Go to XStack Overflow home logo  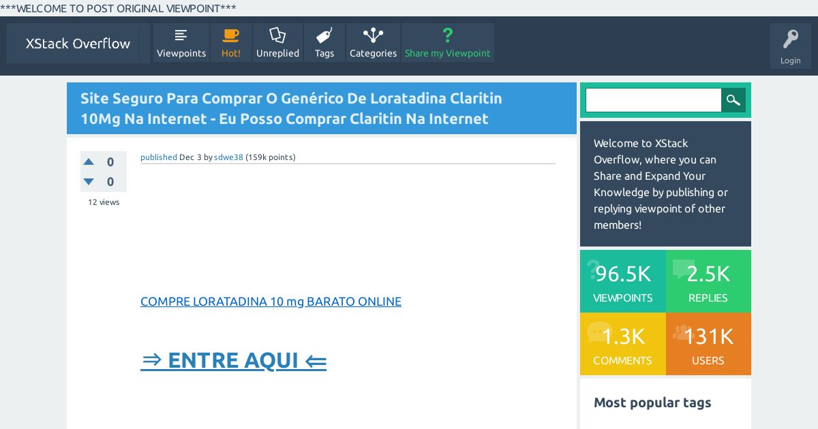pyautogui.click(x=78, y=44)
